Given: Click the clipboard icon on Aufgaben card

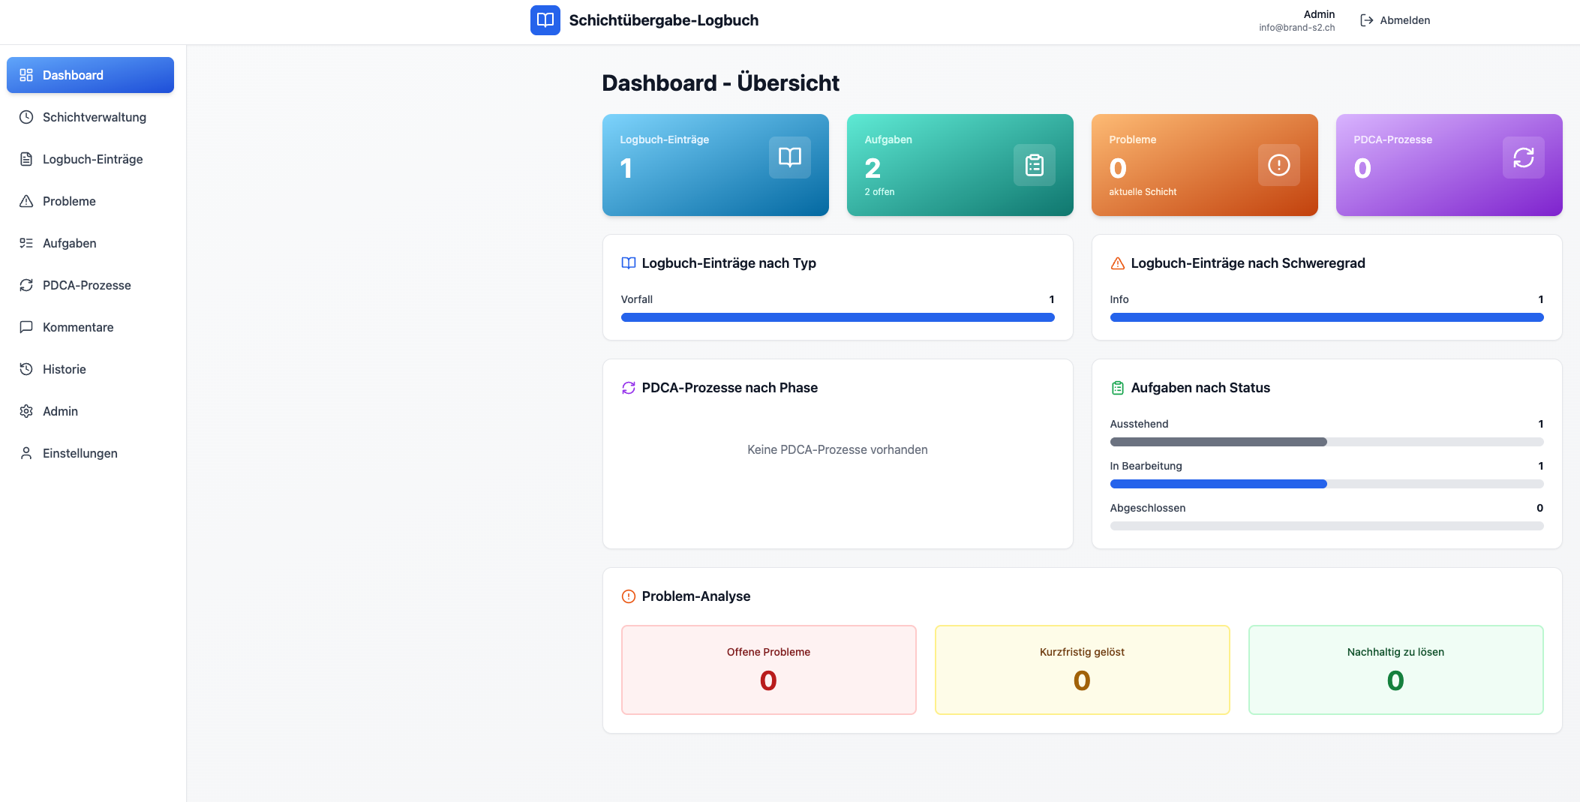Looking at the screenshot, I should tap(1034, 165).
